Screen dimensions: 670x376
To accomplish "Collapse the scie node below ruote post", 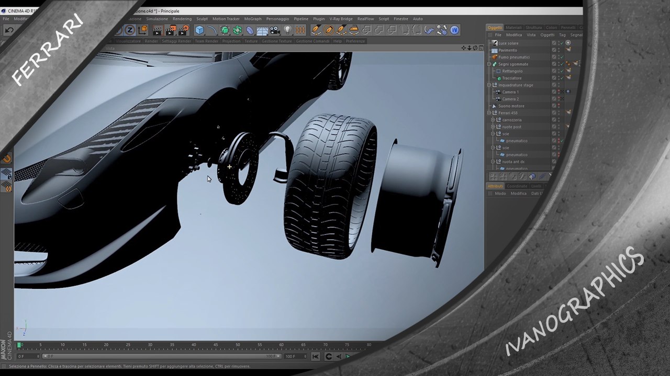I will click(493, 134).
